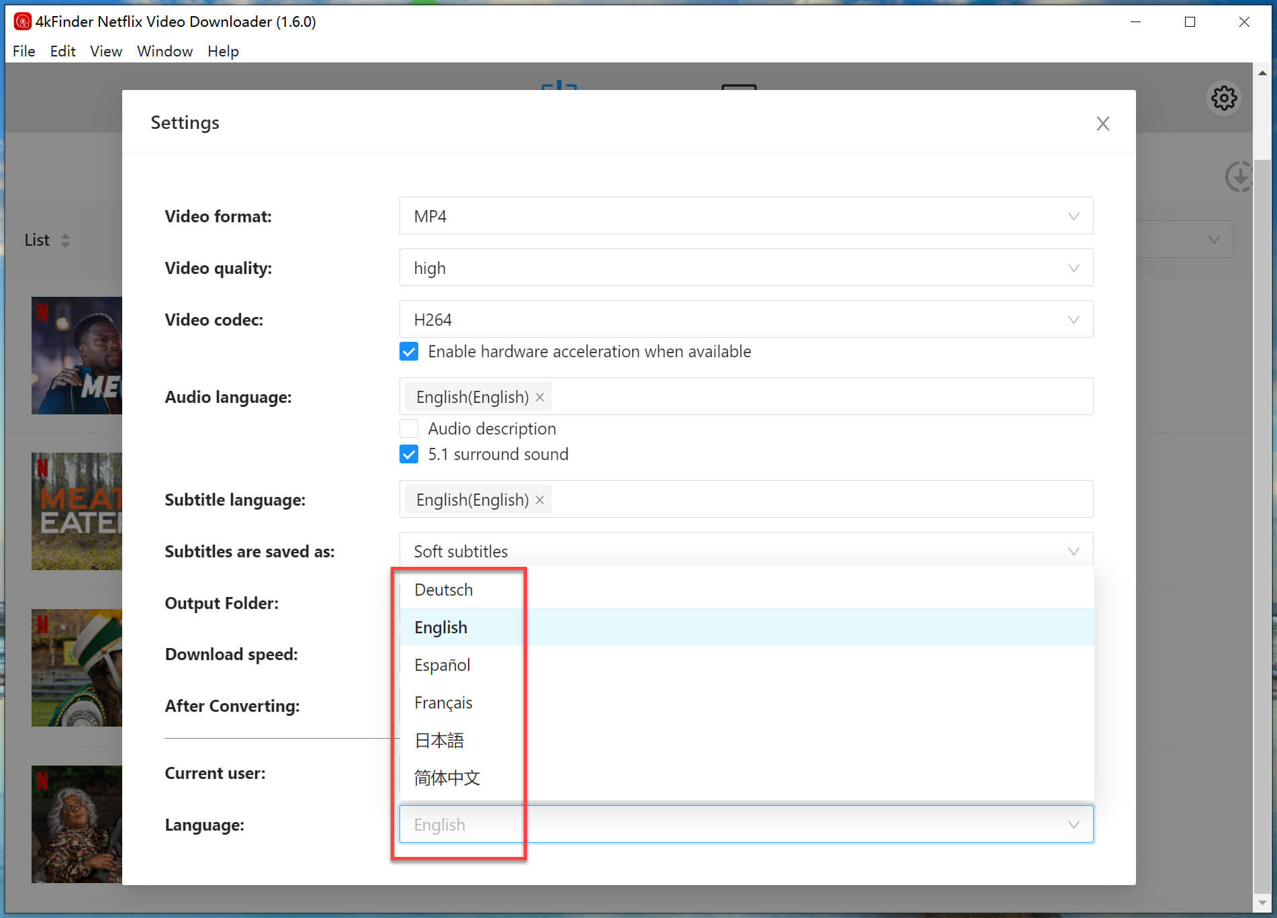Select 简体中文 language option
Screen dimensions: 1277x918
(747, 778)
